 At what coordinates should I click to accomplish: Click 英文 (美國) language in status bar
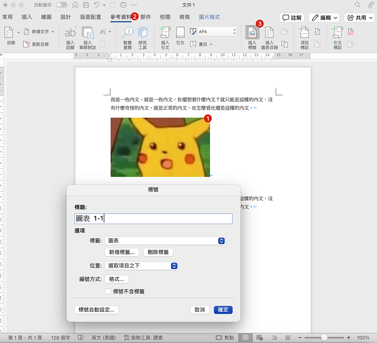[104, 337]
